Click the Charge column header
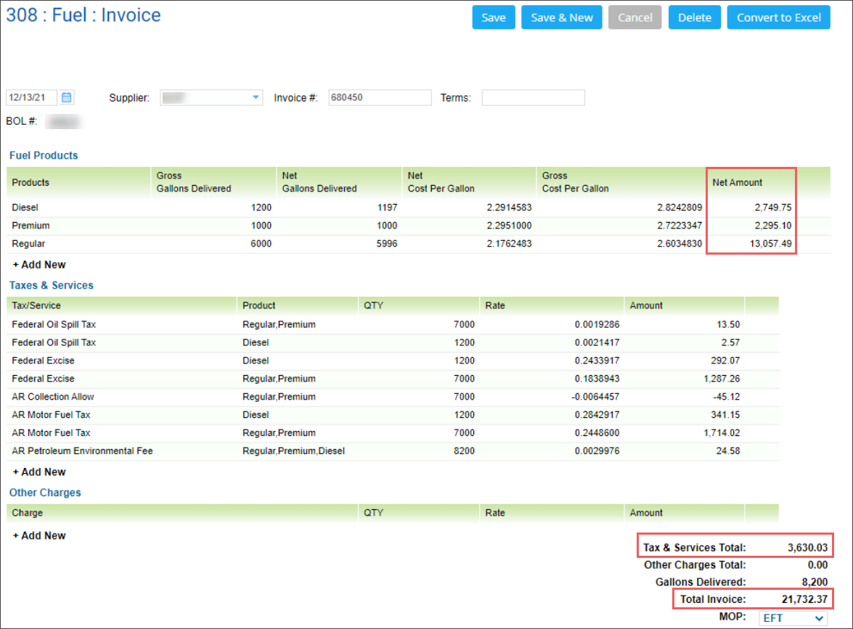The width and height of the screenshot is (853, 629). pyautogui.click(x=27, y=513)
